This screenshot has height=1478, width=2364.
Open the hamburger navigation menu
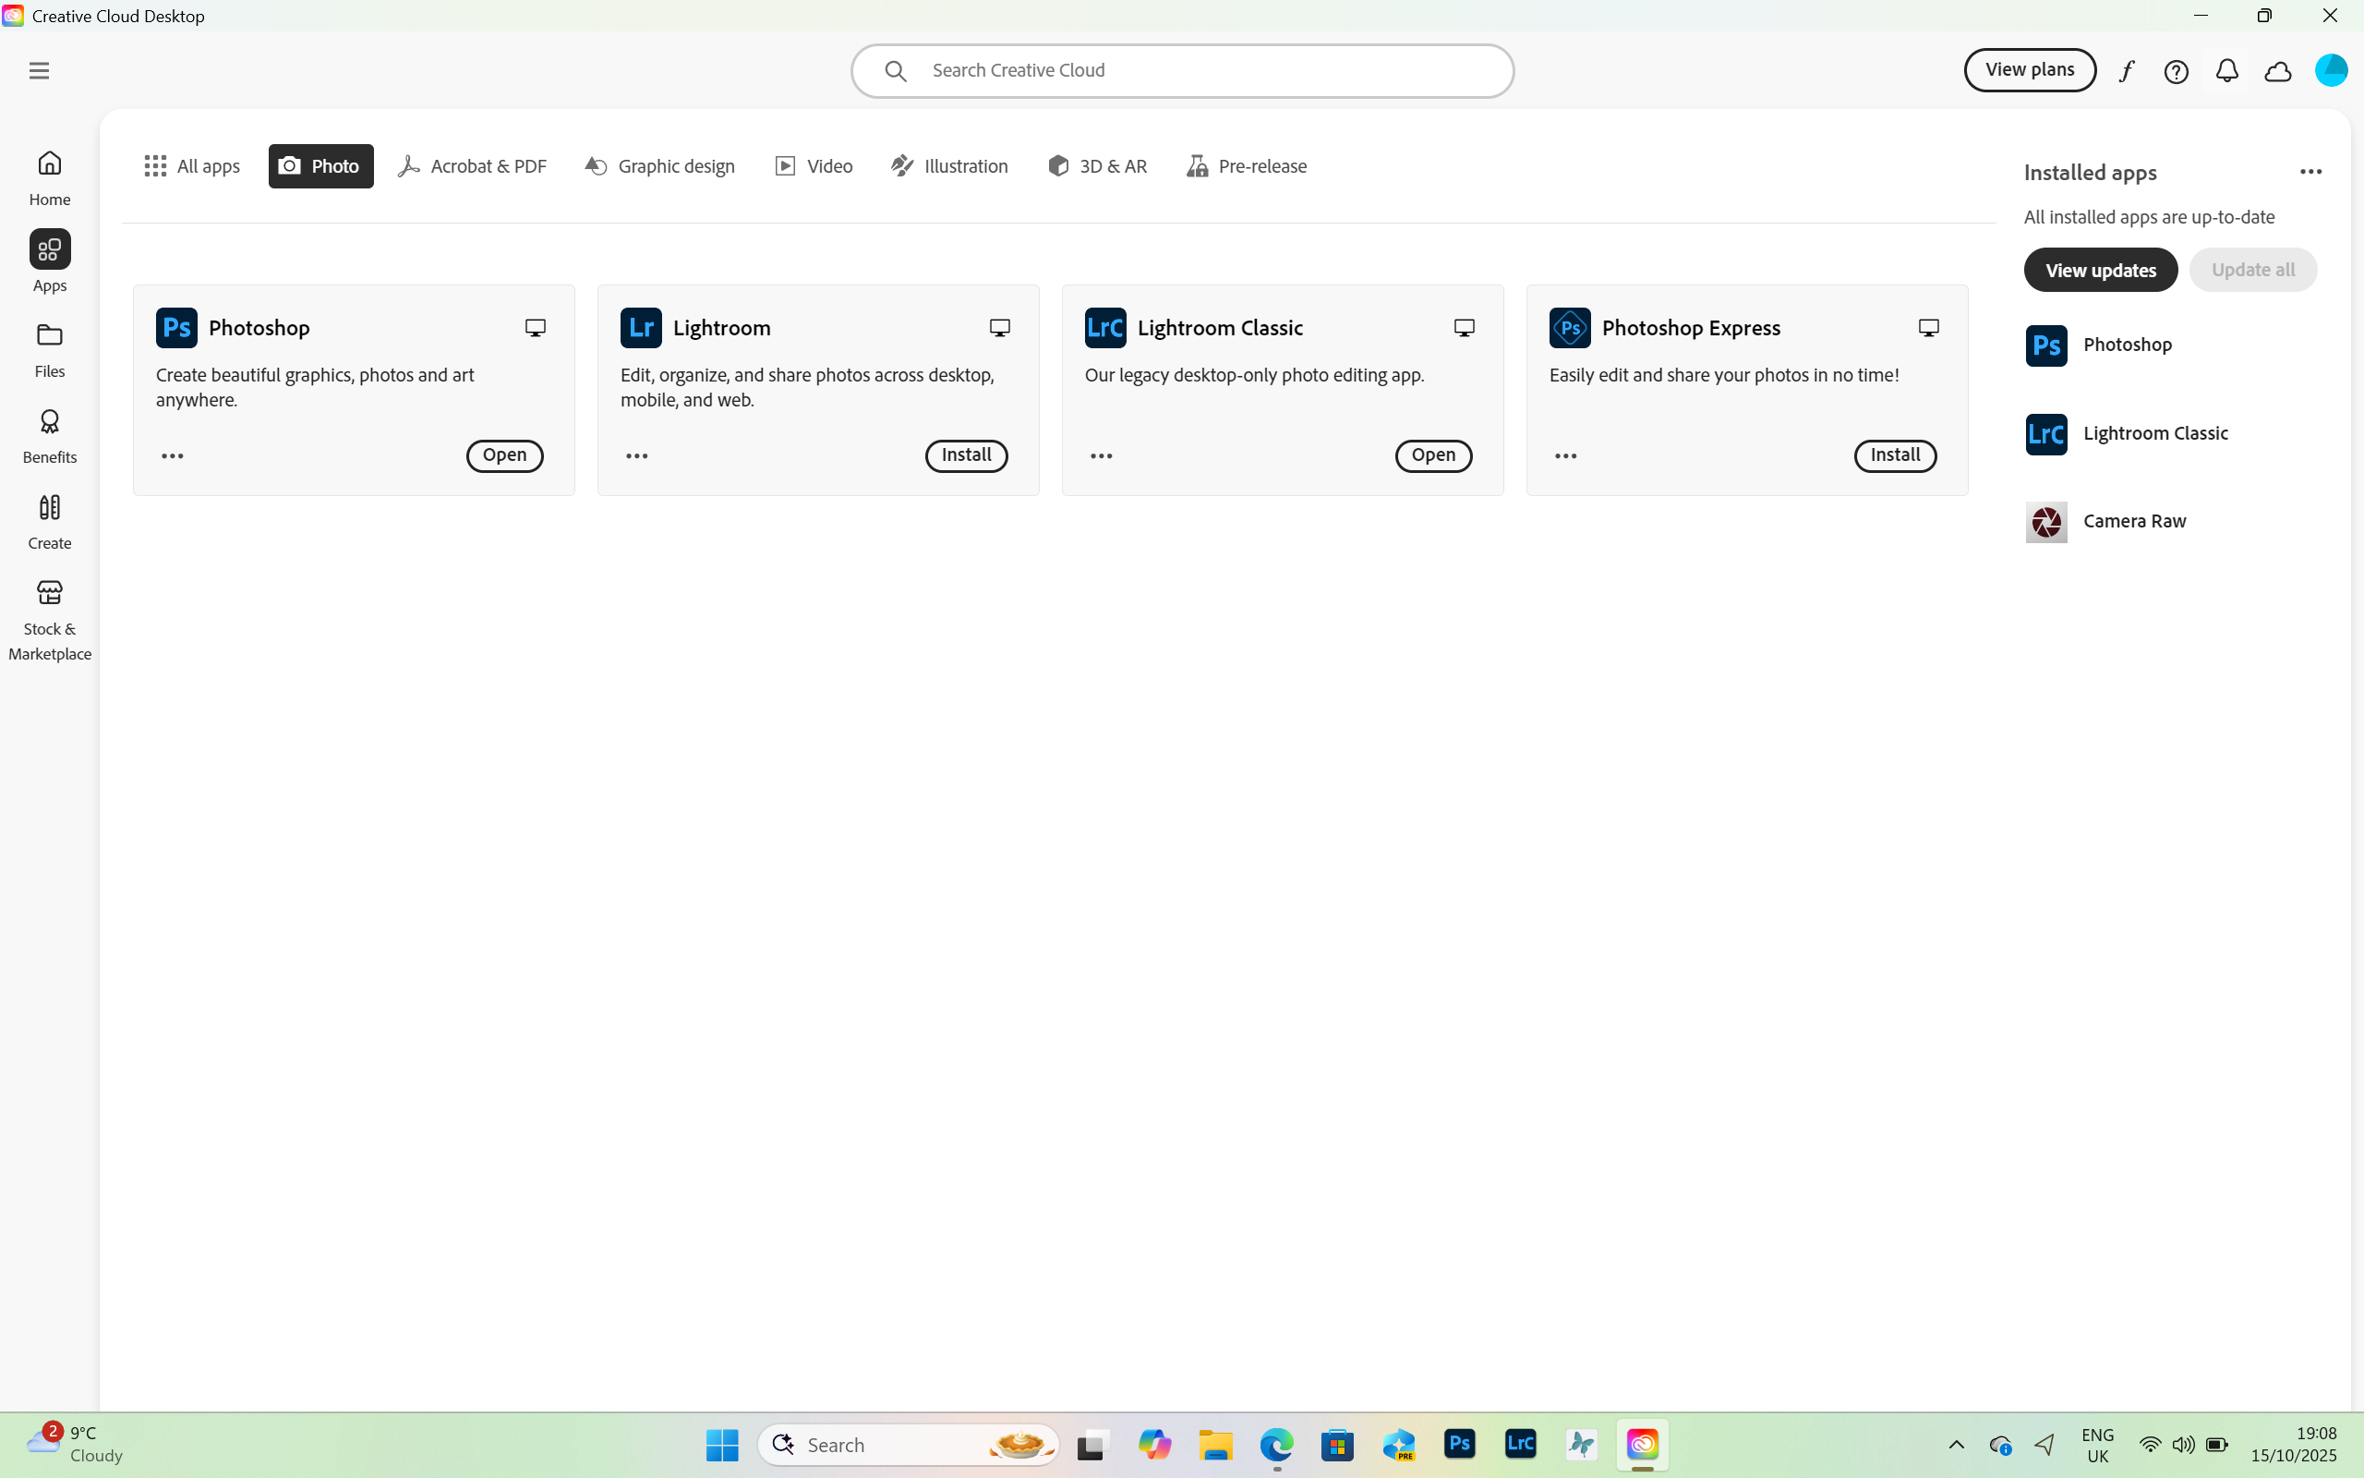point(39,69)
